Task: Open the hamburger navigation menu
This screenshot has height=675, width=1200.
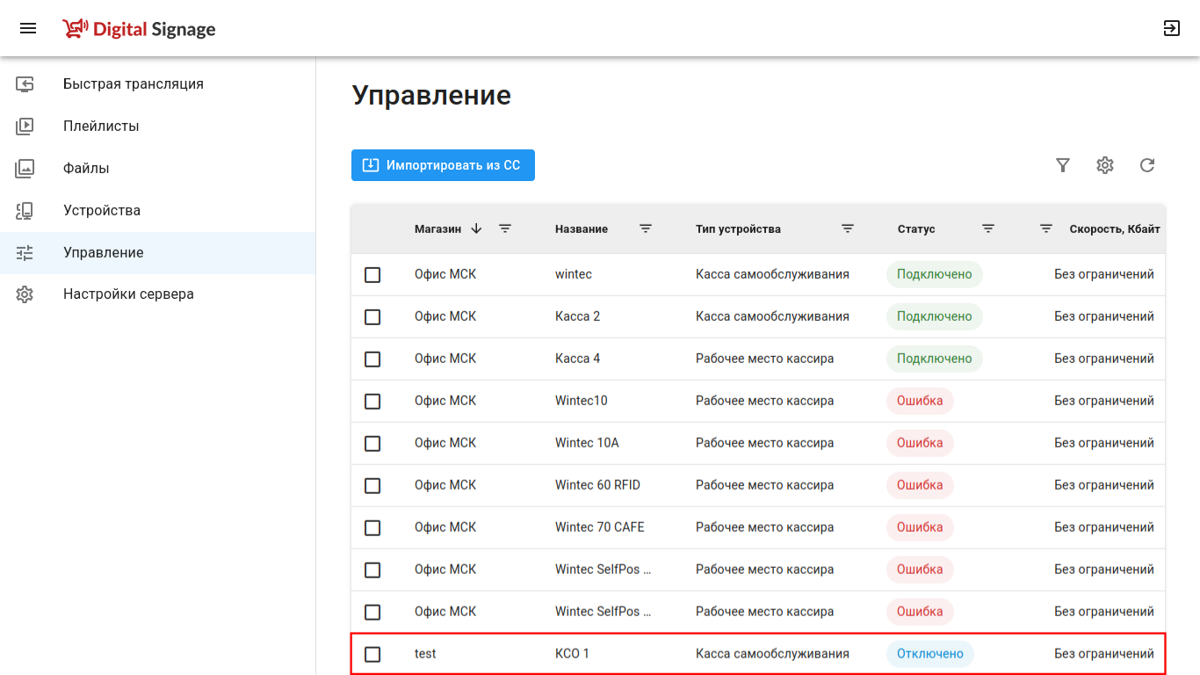Action: click(x=28, y=28)
